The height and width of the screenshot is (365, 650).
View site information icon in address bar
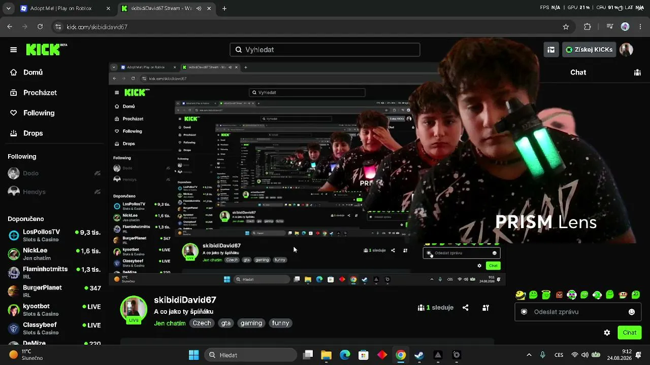[x=58, y=27]
